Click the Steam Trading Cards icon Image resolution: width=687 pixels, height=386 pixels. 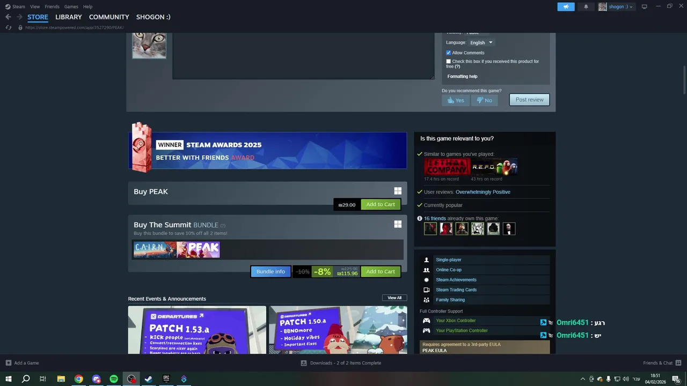pyautogui.click(x=426, y=290)
